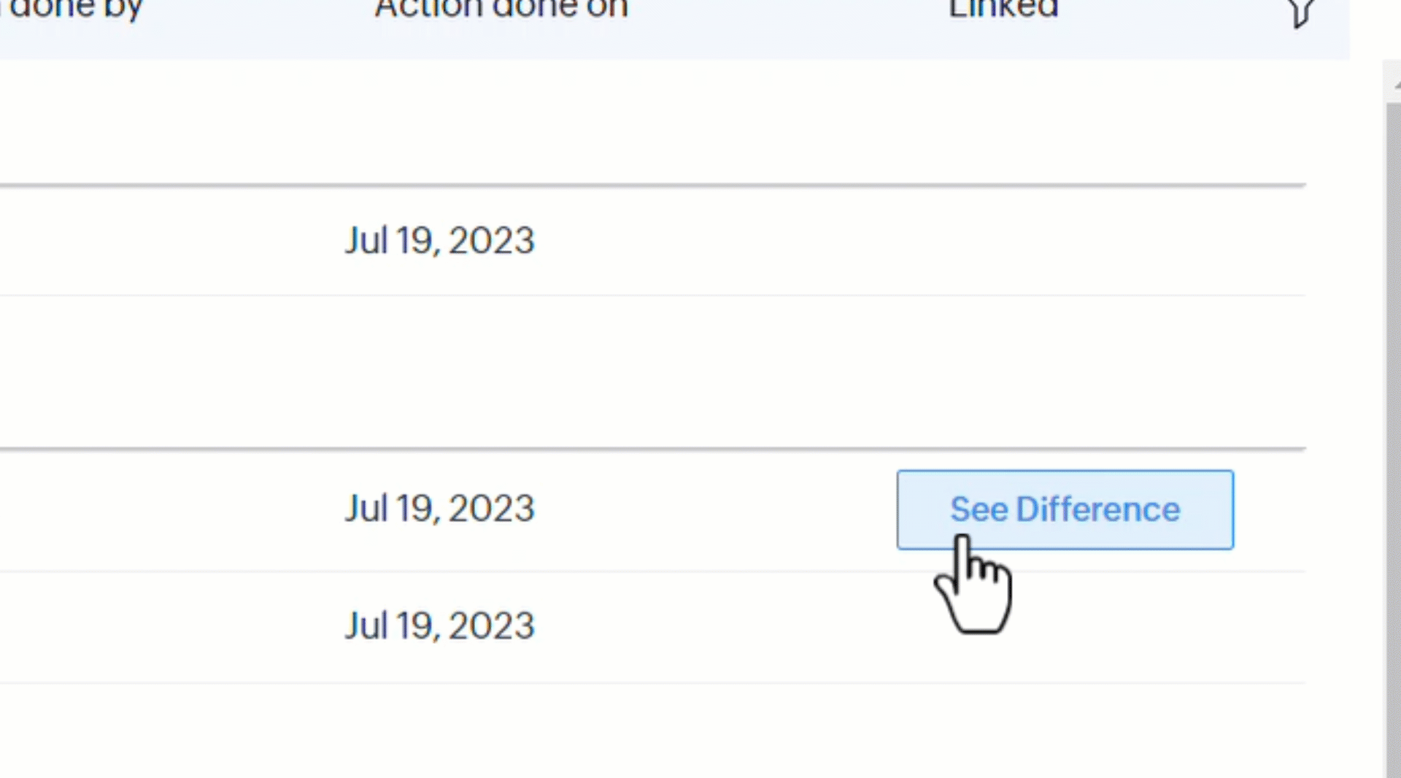
Task: Click the Linked column header
Action: coord(1003,9)
